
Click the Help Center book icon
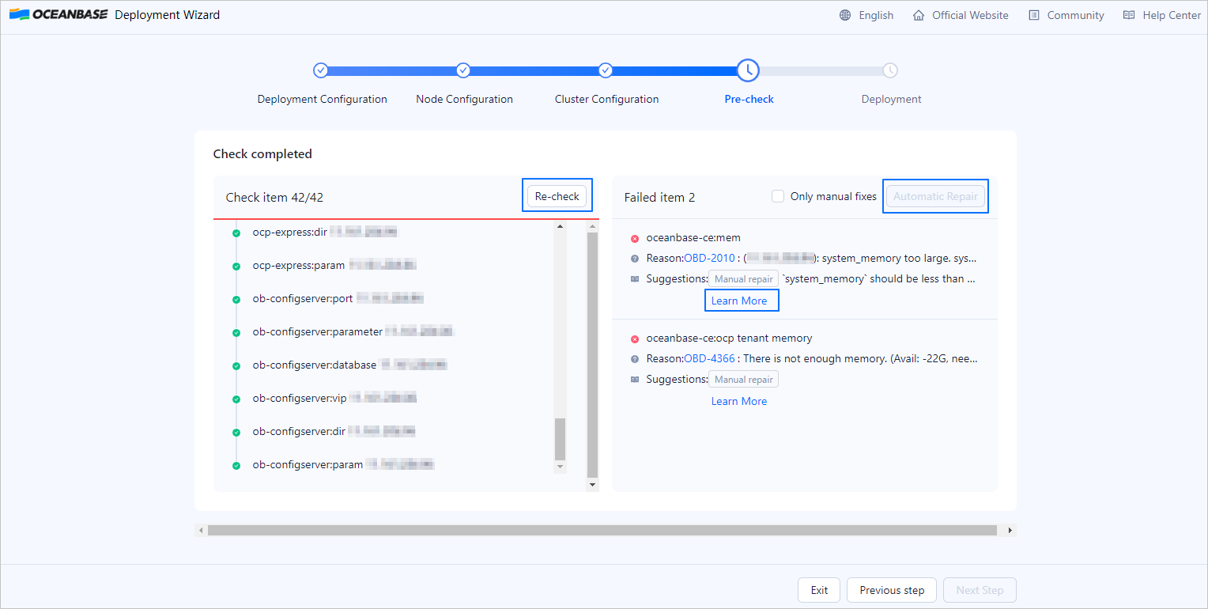point(1129,15)
